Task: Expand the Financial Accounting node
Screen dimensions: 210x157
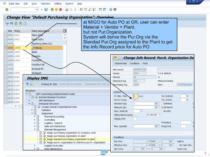Action: tap(35, 116)
